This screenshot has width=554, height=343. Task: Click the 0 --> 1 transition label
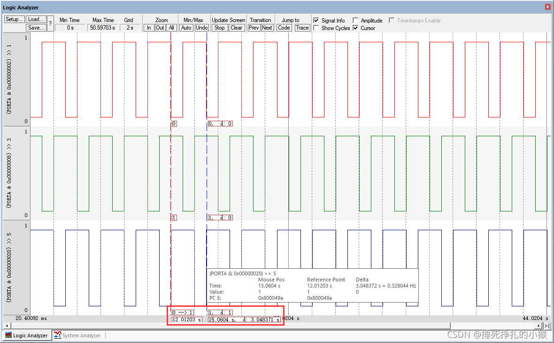coord(183,312)
